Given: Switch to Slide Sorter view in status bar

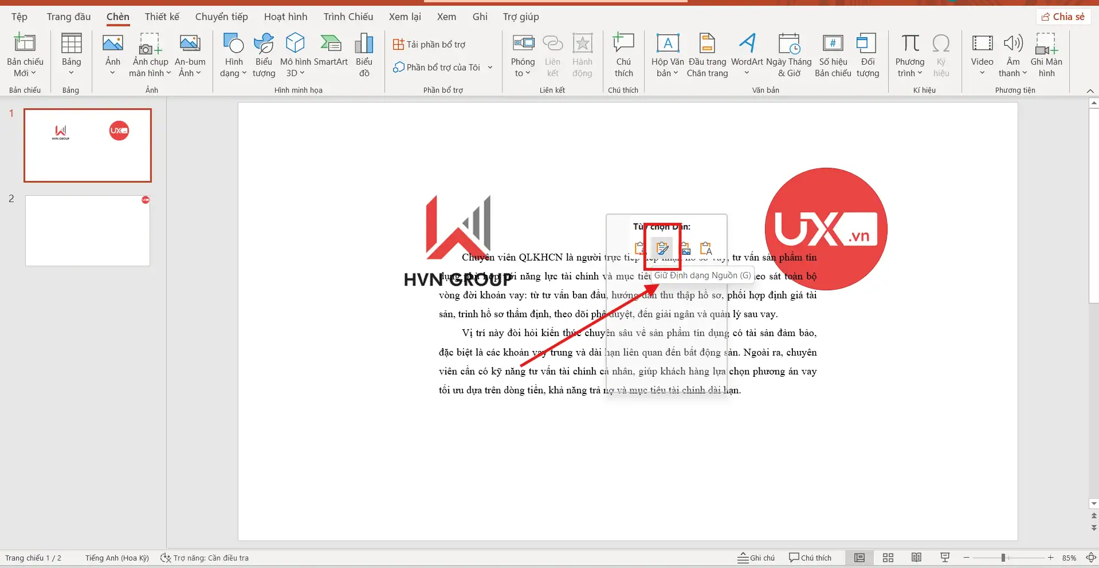Looking at the screenshot, I should pyautogui.click(x=888, y=557).
